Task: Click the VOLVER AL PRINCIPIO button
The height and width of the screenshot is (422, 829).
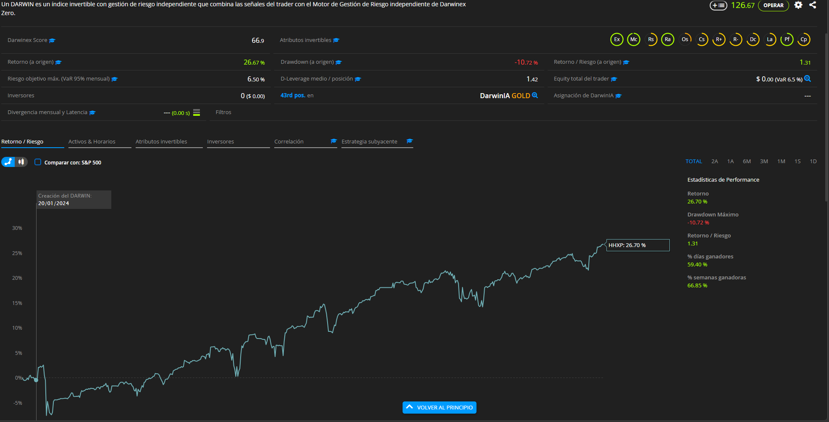Action: tap(439, 407)
